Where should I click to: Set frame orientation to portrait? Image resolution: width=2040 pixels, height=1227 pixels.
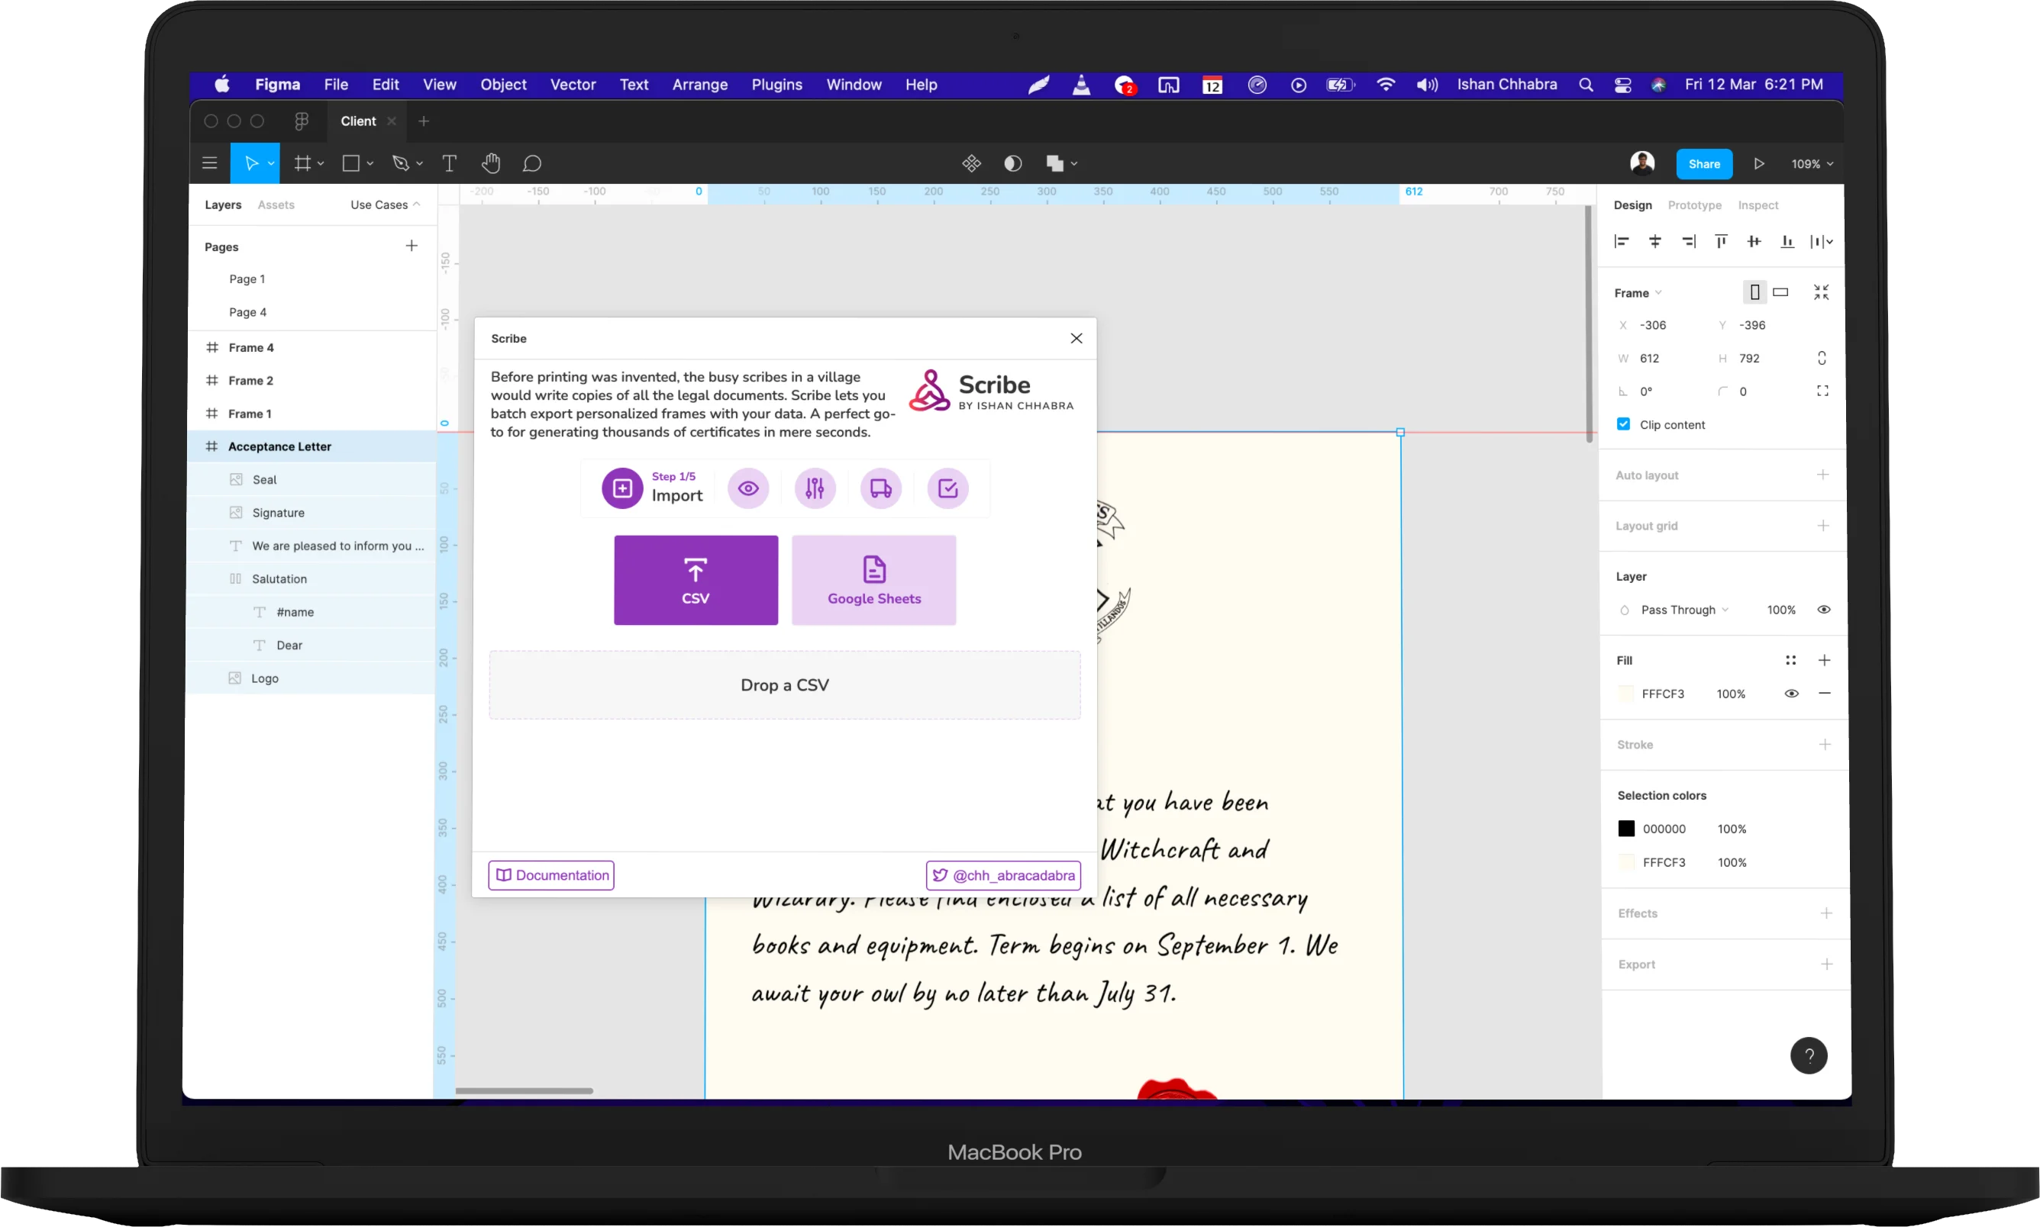point(1754,293)
